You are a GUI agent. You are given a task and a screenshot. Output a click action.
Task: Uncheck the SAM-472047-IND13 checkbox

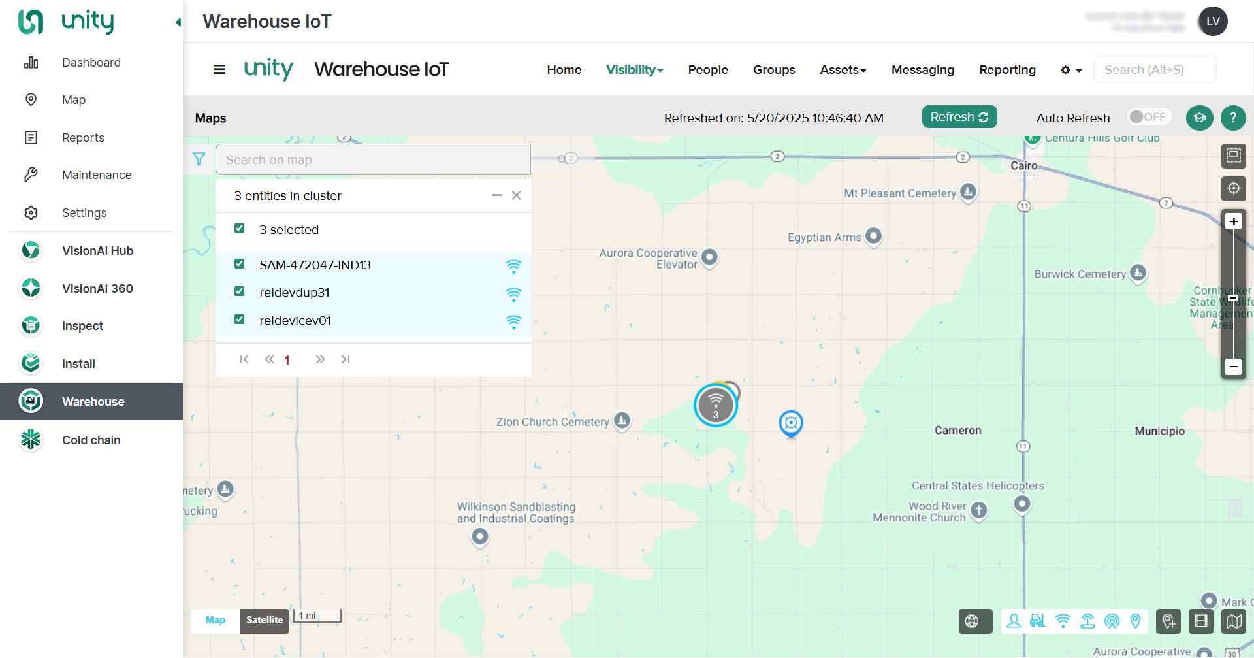coord(240,264)
